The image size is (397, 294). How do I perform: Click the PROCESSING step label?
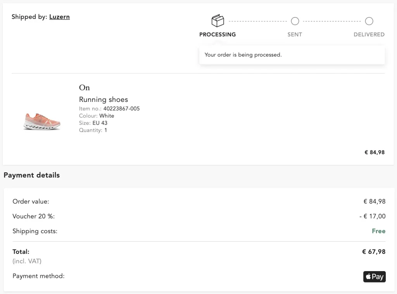(x=217, y=34)
